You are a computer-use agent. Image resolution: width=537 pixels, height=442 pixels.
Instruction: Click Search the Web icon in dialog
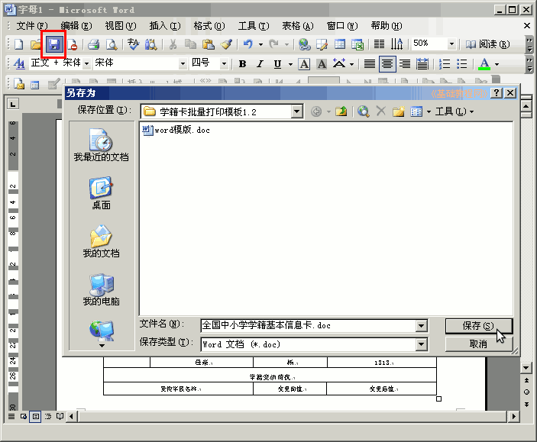[x=363, y=111]
